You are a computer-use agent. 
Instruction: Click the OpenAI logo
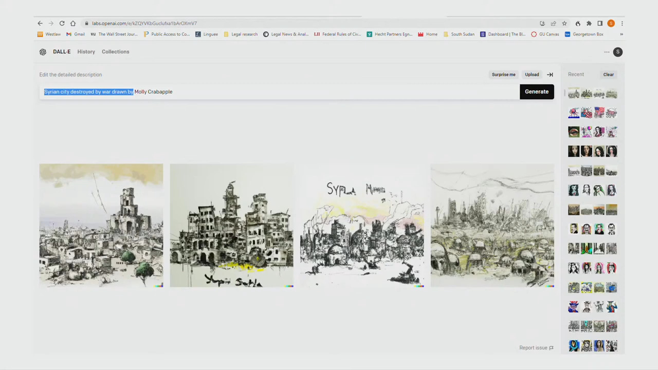point(43,52)
